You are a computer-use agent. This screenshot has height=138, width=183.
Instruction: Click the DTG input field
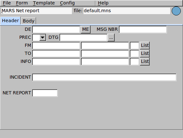point(83,38)
